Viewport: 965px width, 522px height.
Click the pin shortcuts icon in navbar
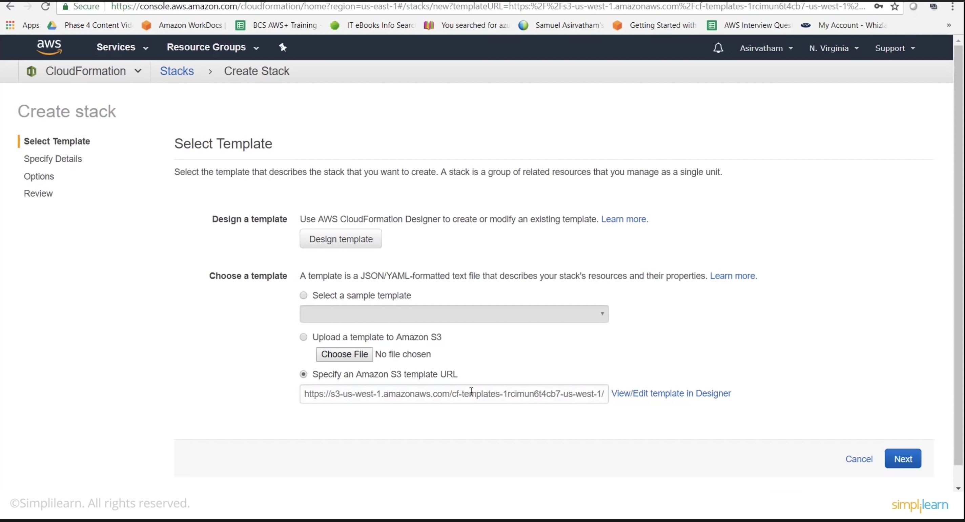click(283, 47)
